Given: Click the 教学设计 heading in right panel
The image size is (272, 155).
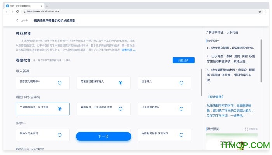Looking at the screenshot, I should pos(213,41).
